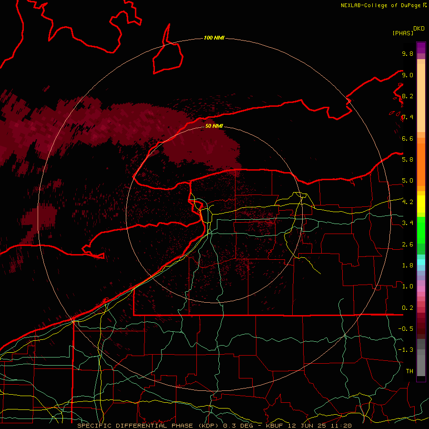Pick the cyan color bar segment
This screenshot has height=429, width=429.
[x=421, y=262]
